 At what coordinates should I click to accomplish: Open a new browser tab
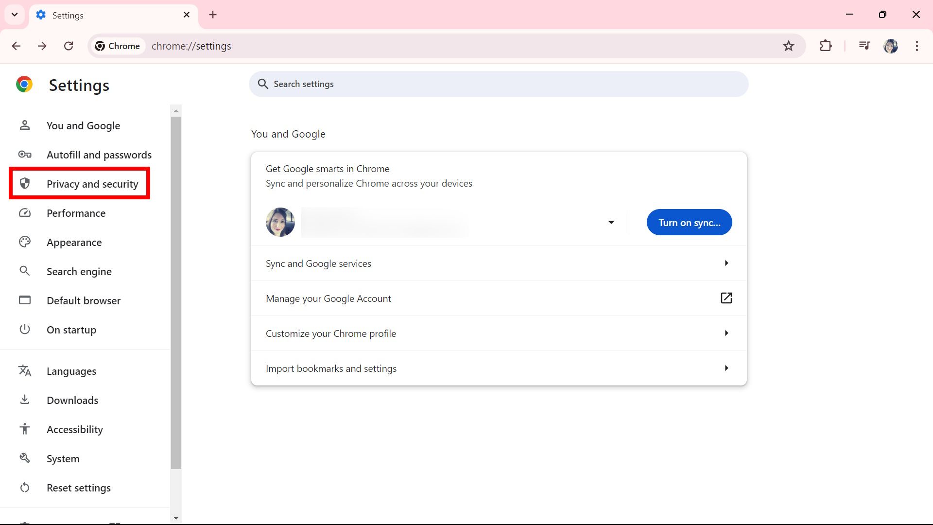pos(213,15)
